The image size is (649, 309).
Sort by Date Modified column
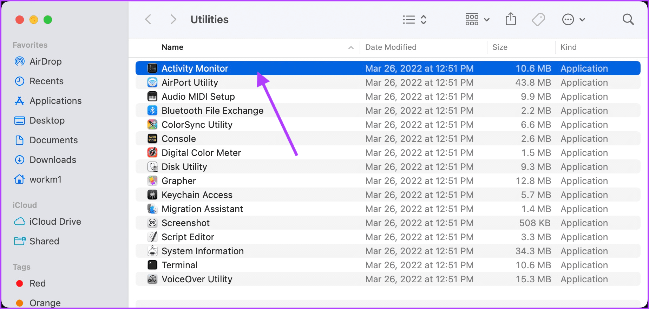click(391, 47)
